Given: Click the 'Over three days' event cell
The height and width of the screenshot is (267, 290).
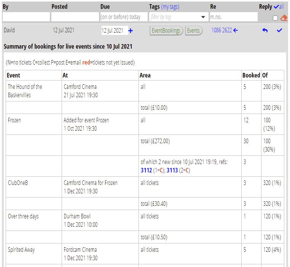Looking at the screenshot, I should click(34, 220).
